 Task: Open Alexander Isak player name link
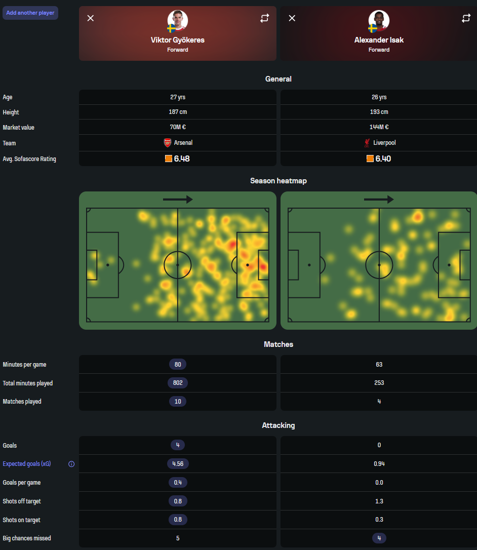point(379,40)
